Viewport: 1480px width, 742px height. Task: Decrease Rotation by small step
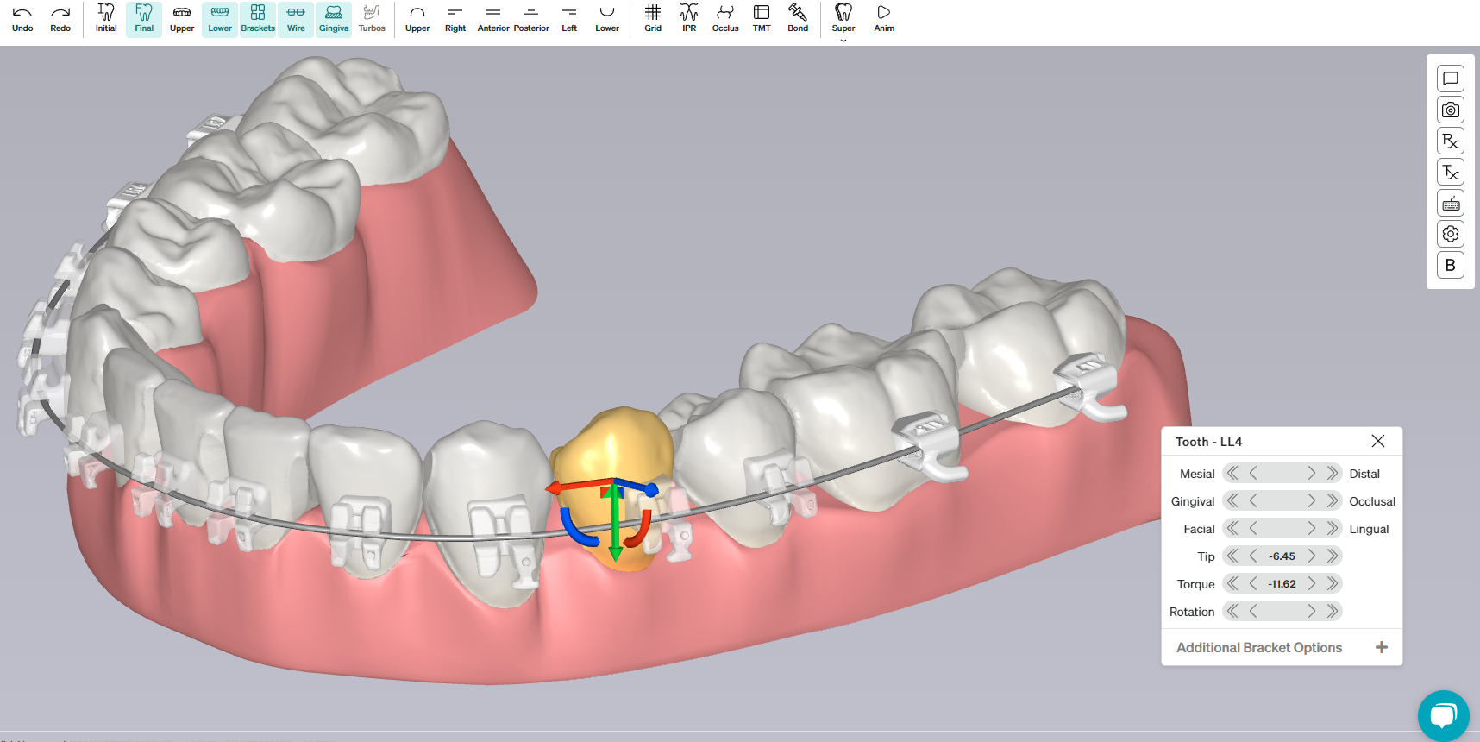(x=1253, y=611)
